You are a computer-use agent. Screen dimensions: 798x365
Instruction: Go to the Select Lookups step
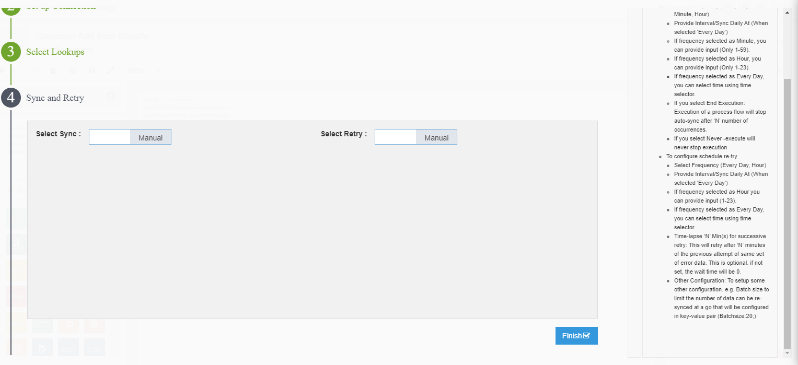[55, 52]
